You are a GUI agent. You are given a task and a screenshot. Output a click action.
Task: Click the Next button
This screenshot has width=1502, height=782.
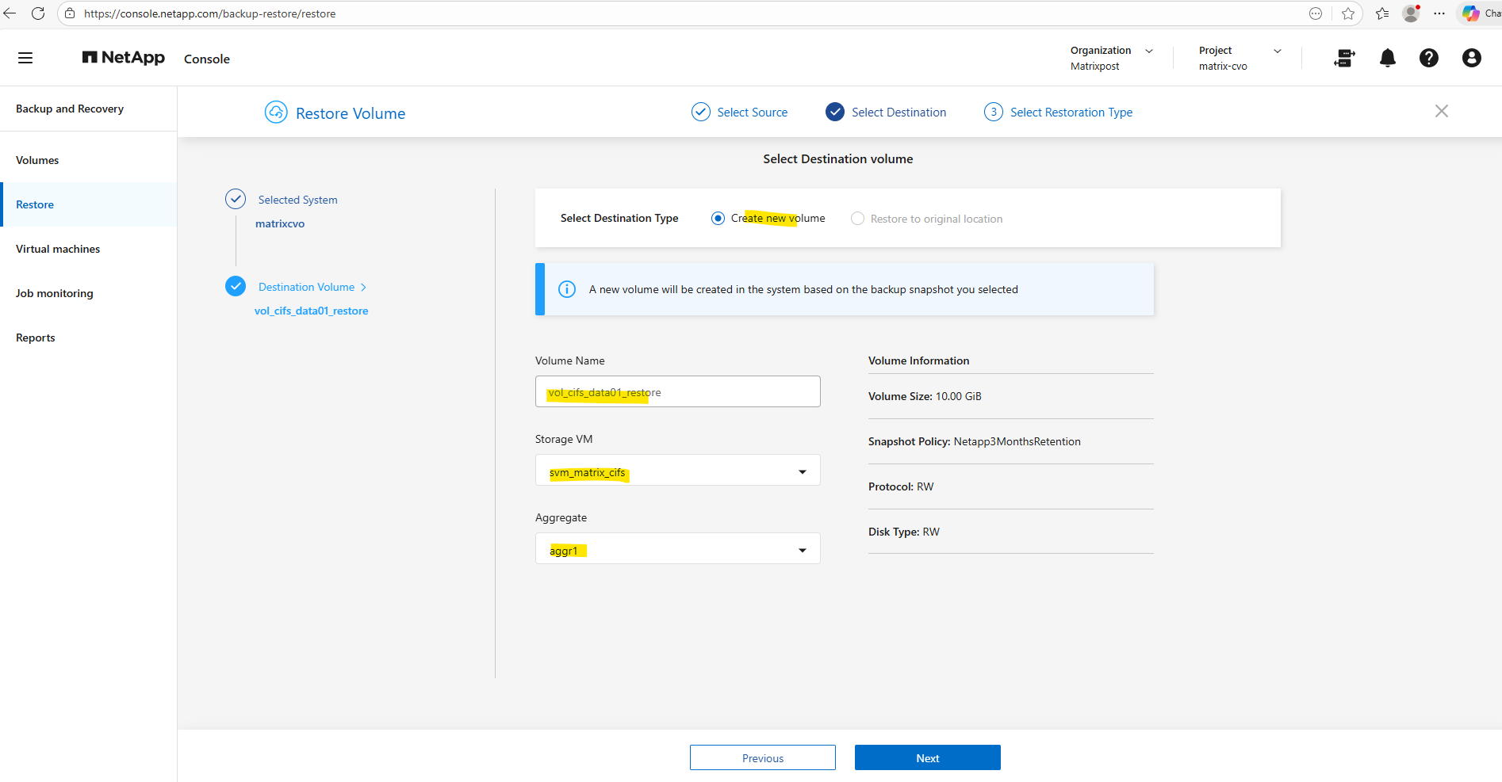coord(927,758)
